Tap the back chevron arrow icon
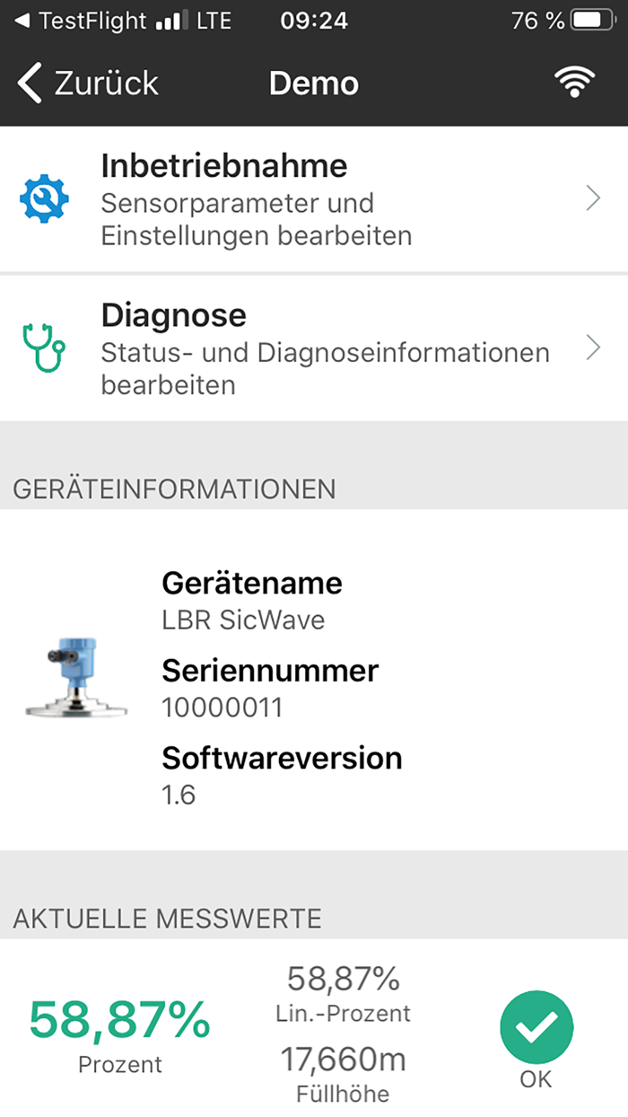The width and height of the screenshot is (628, 1117). coord(27,82)
